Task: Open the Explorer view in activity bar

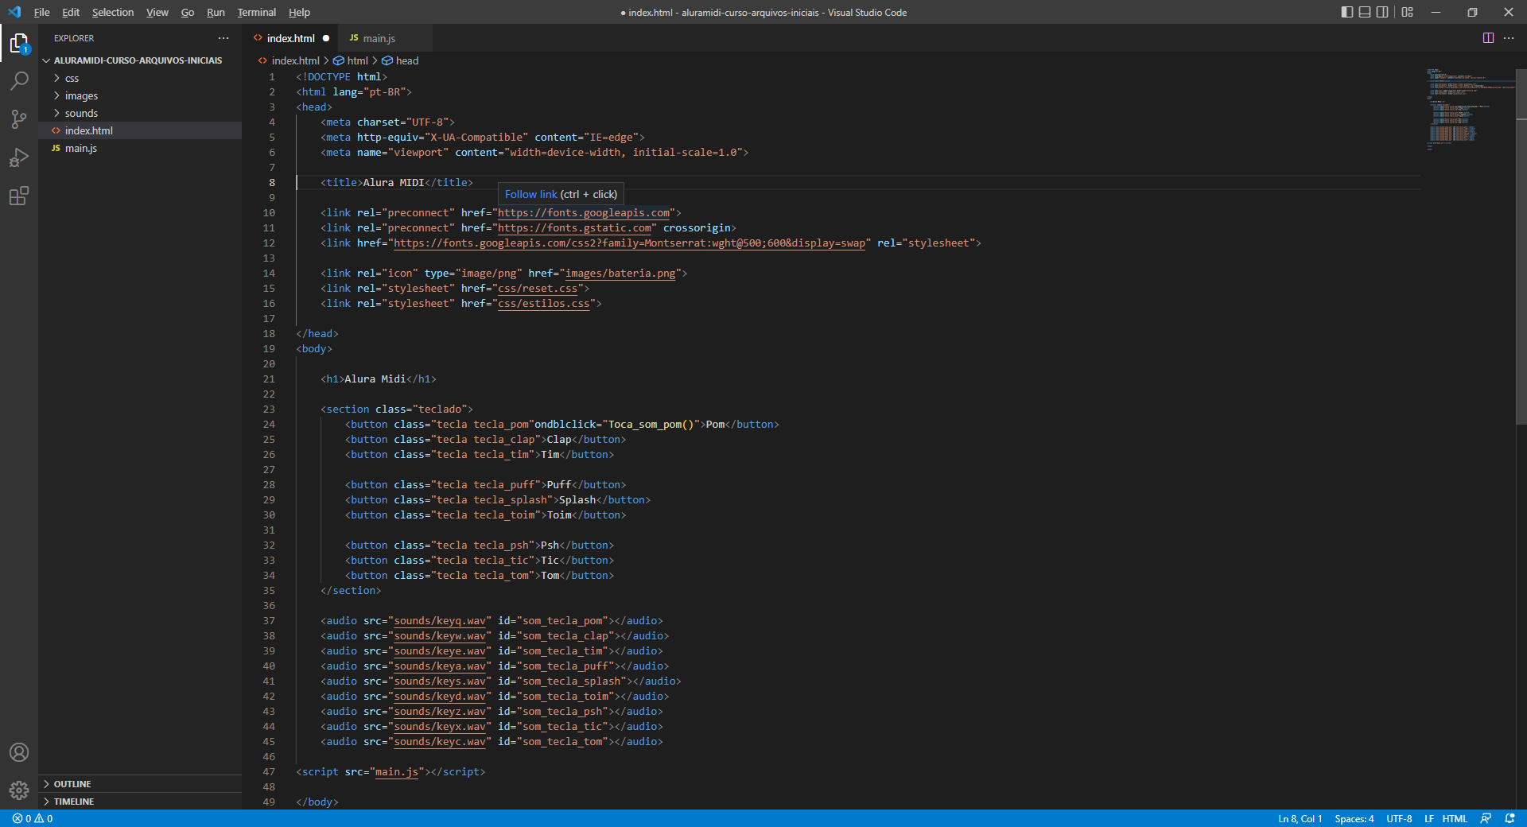Action: (x=19, y=43)
